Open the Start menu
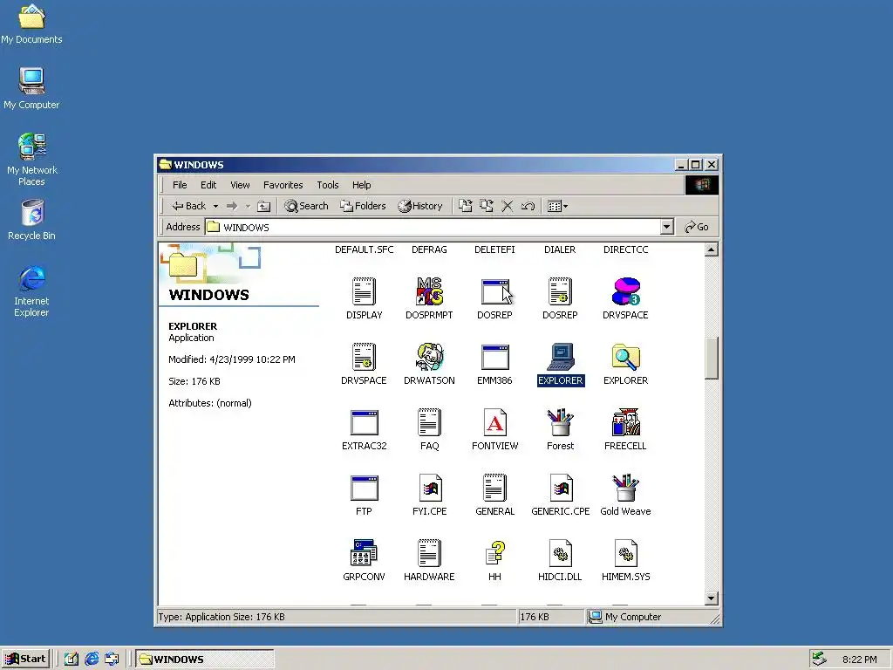 (x=25, y=659)
